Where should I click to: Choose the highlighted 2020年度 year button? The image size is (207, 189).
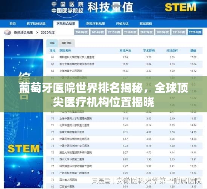[x=195, y=32]
